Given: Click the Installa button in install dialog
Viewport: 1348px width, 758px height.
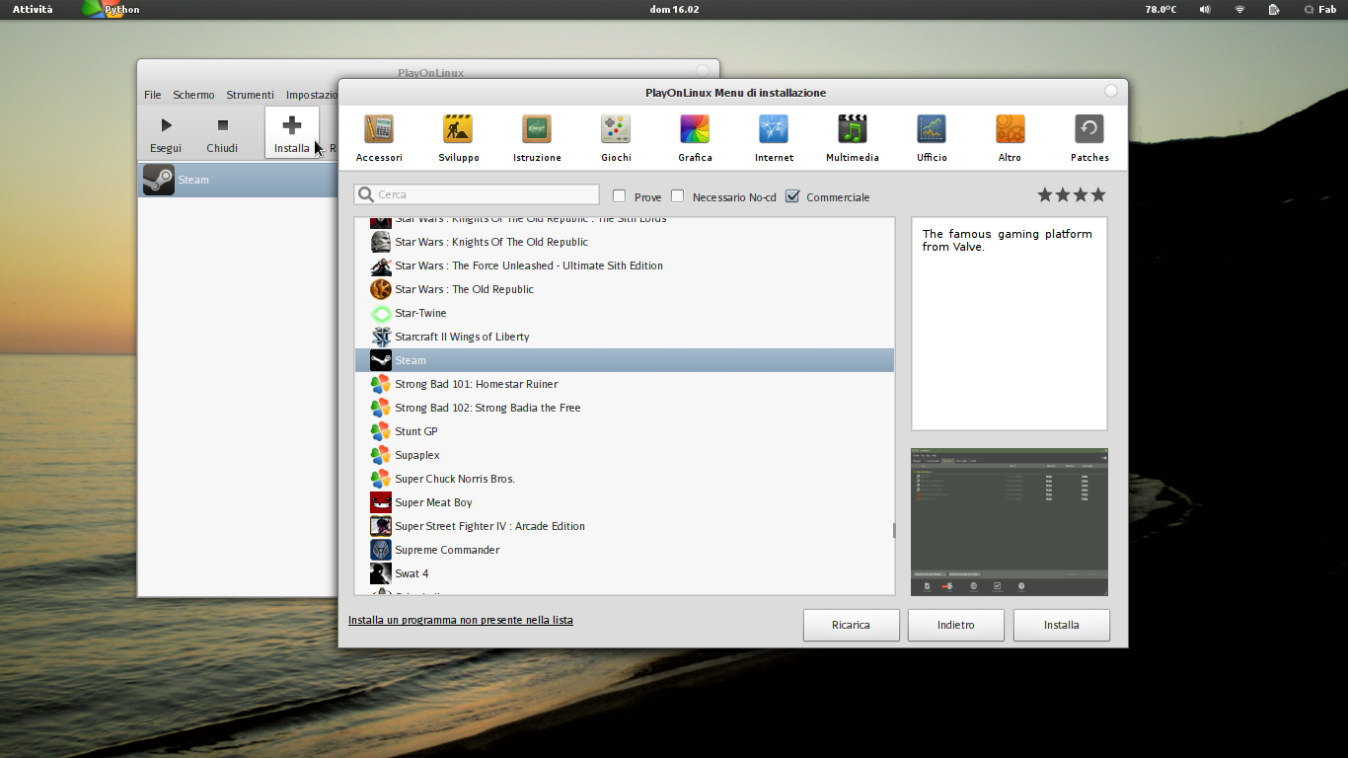Looking at the screenshot, I should (1062, 625).
